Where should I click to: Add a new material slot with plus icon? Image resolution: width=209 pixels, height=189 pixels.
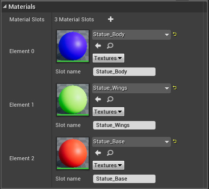(110, 19)
